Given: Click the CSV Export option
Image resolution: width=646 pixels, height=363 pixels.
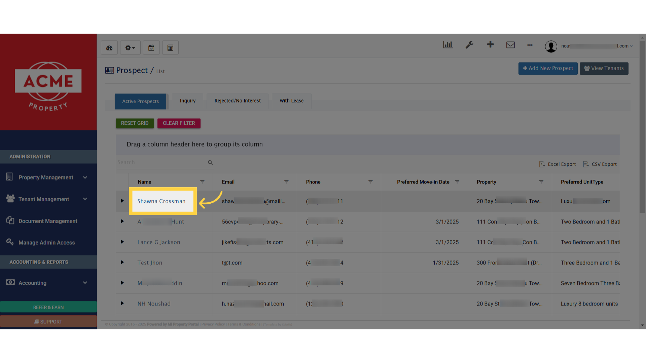Looking at the screenshot, I should point(600,164).
